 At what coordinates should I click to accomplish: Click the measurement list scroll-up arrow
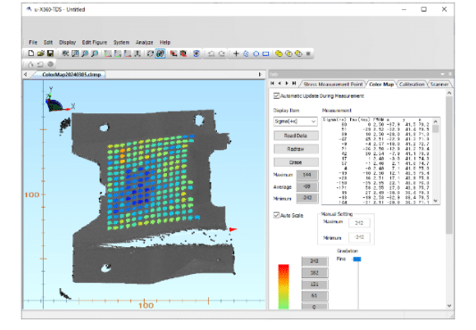pyautogui.click(x=435, y=121)
